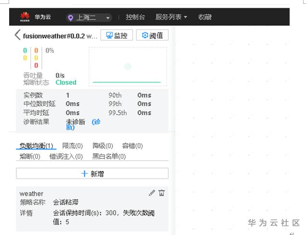
Task: Click the 阈值 threshold button
Action: (x=152, y=35)
